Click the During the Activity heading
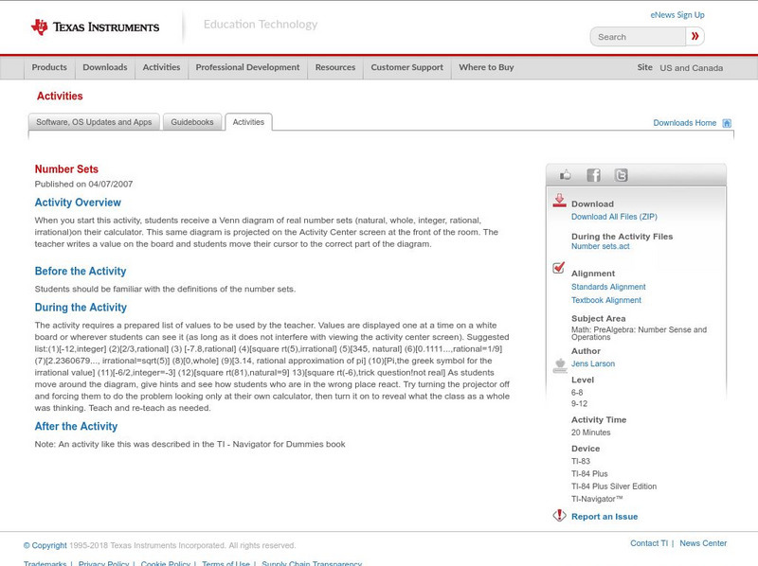This screenshot has height=566, width=758. tap(81, 308)
